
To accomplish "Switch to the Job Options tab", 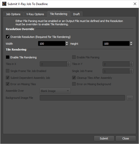I will tap(13, 14).
